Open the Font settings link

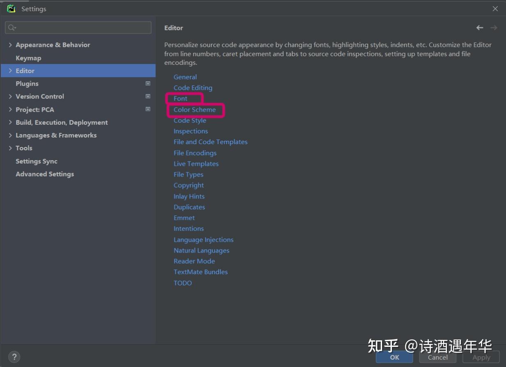181,99
